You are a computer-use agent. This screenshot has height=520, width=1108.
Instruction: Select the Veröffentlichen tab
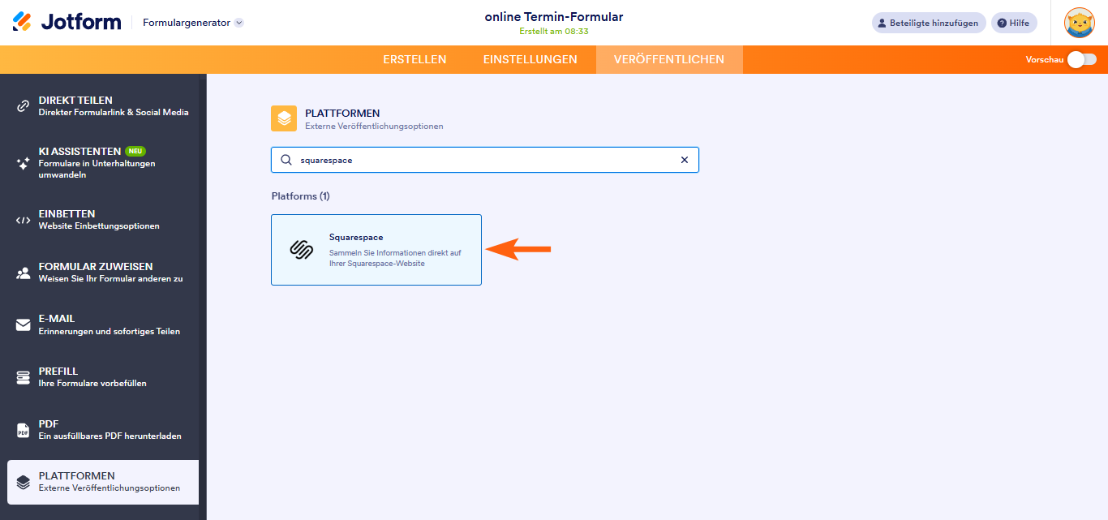pos(669,59)
